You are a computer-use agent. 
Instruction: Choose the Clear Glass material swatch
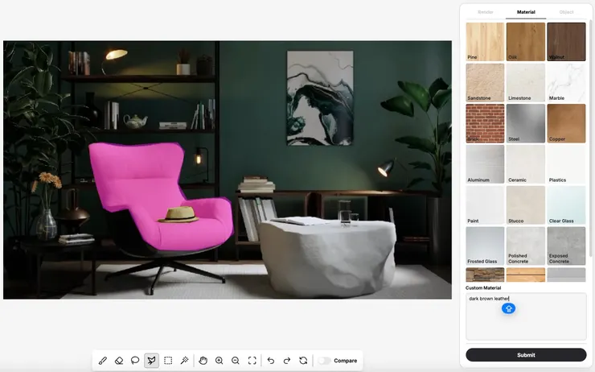pos(566,205)
